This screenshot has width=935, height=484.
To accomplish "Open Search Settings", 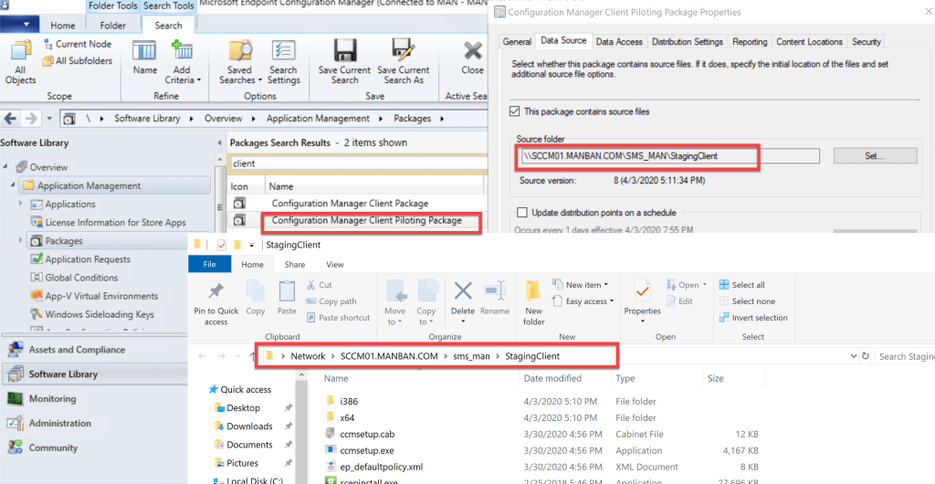I will 283,62.
